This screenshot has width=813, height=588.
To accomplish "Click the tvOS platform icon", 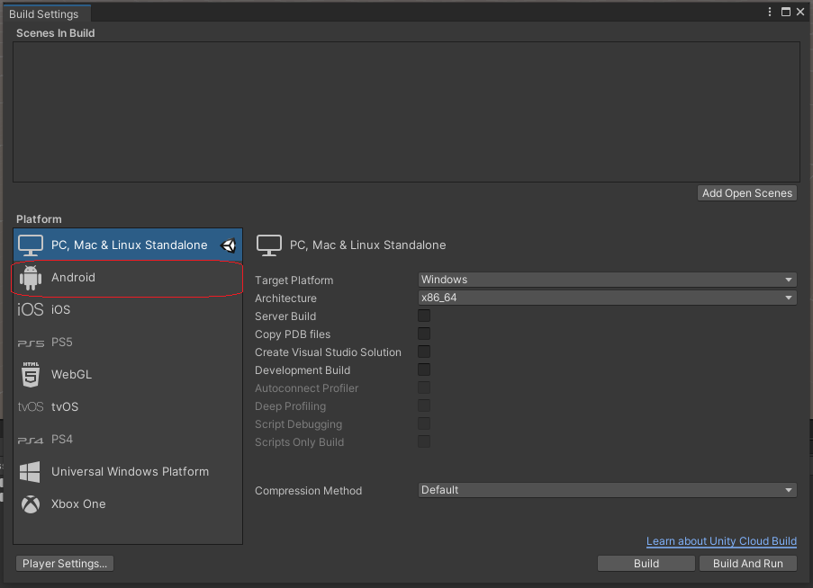I will [x=31, y=407].
